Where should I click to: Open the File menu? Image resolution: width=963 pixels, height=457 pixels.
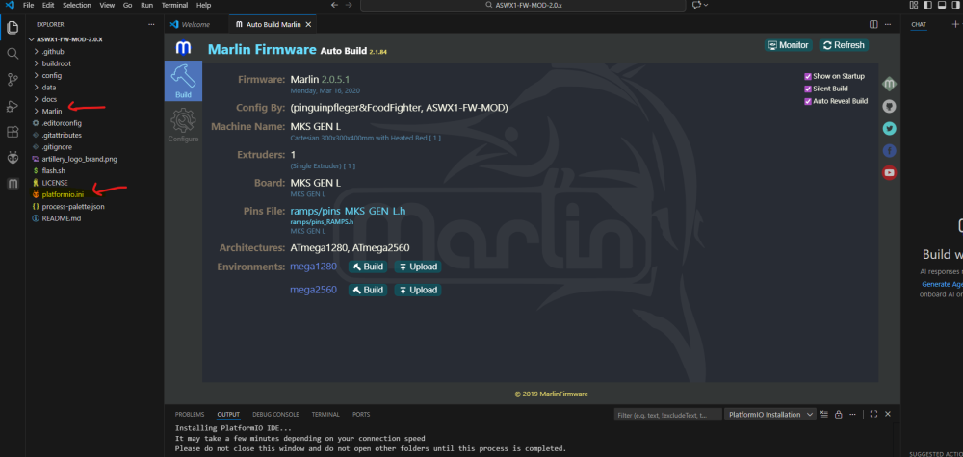coord(28,5)
